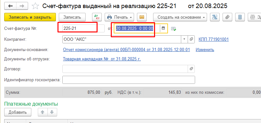Click Сумма value 875,00
Screen dimensions: 261x123
point(82,92)
